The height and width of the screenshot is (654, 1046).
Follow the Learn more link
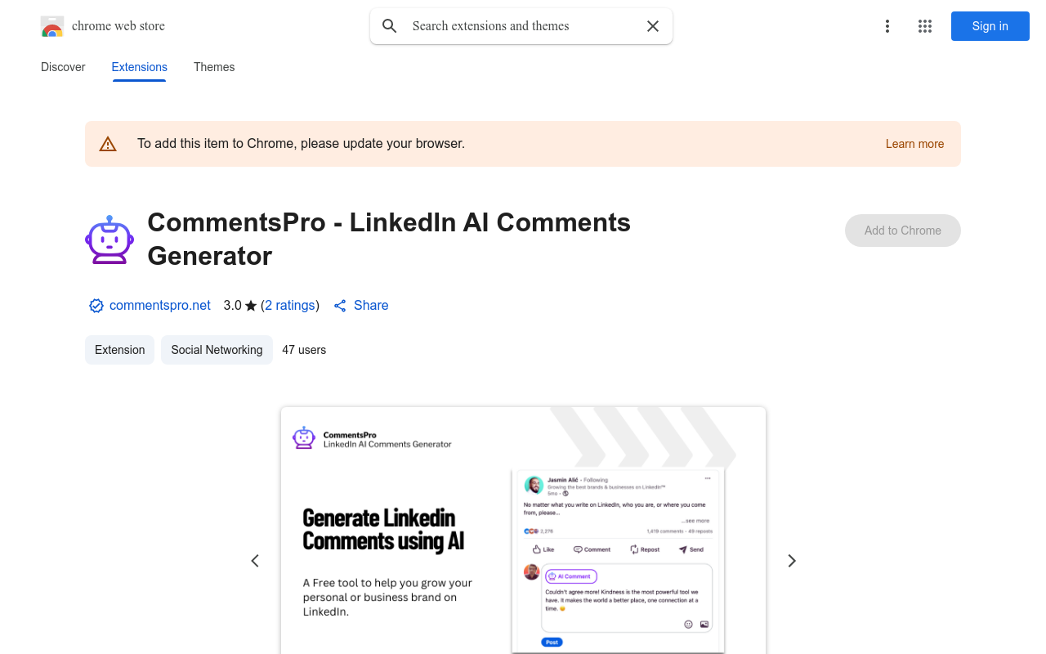[x=914, y=144]
